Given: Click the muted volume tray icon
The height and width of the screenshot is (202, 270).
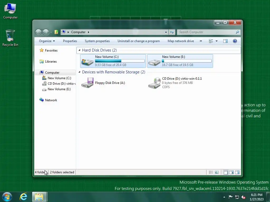Looking at the screenshot, I should 243,197.
